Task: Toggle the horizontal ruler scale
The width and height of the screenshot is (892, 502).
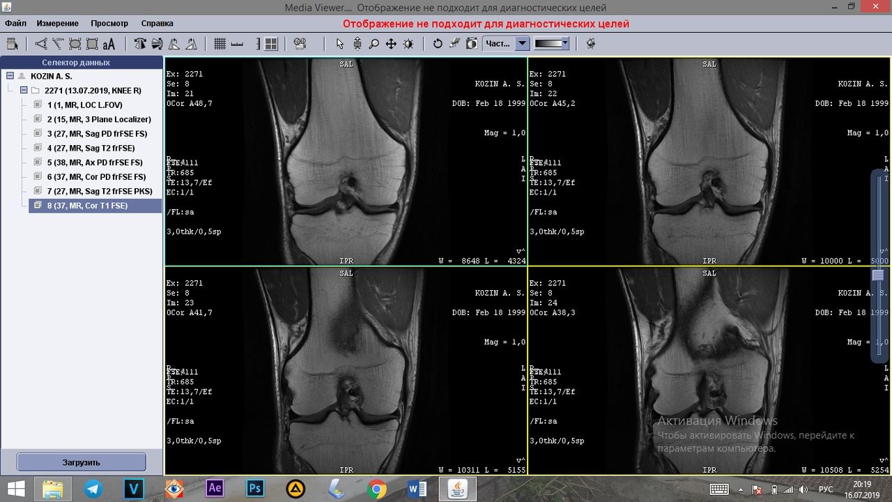Action: tap(237, 44)
